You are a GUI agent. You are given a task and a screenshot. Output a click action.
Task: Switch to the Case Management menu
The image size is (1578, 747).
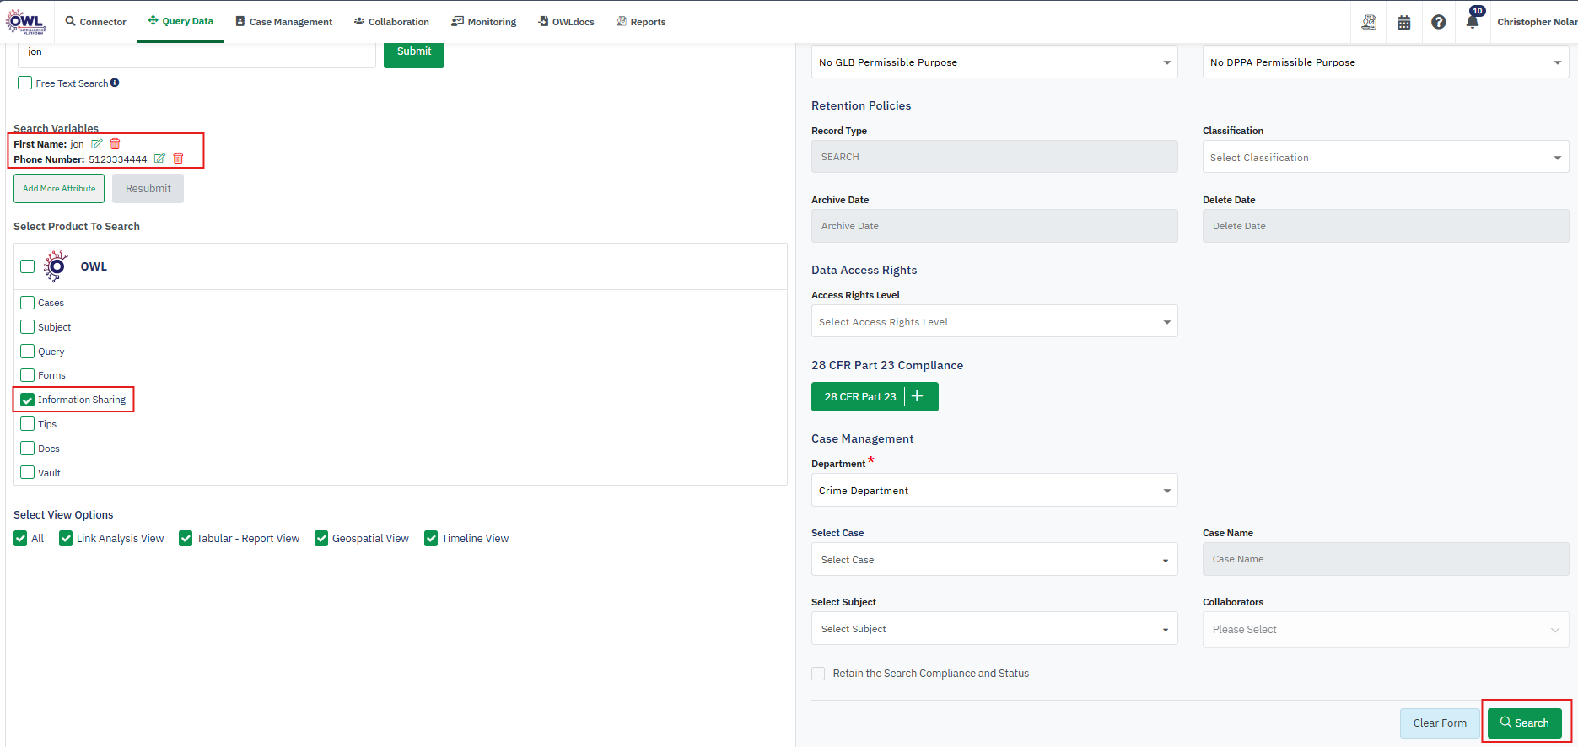[x=283, y=22]
